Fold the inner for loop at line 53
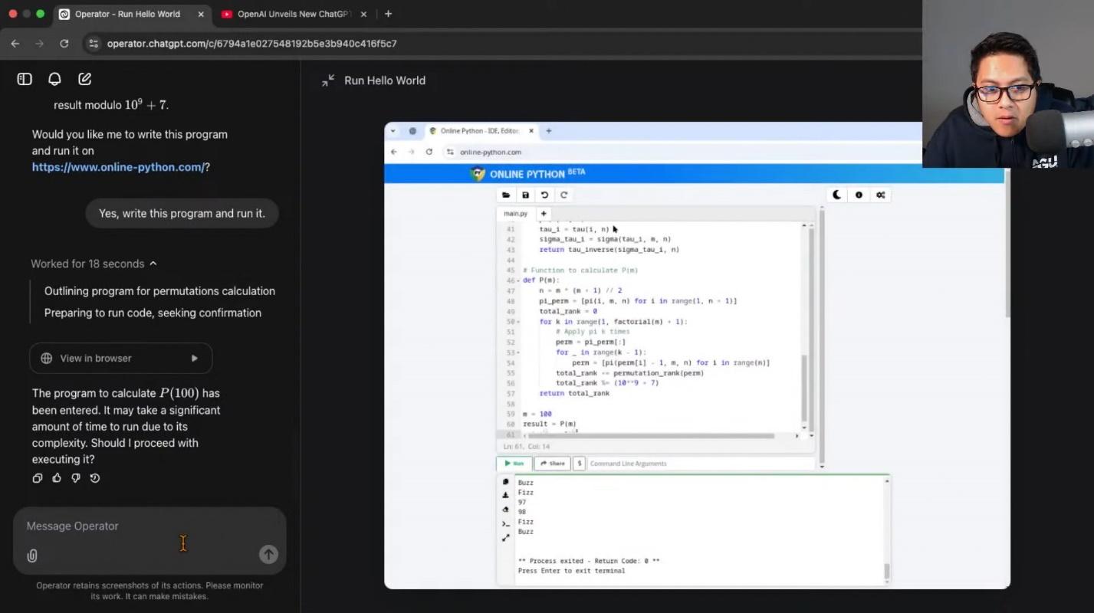 pos(518,352)
